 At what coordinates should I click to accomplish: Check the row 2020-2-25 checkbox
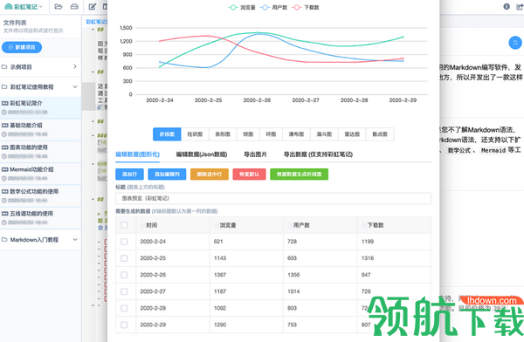pos(124,258)
